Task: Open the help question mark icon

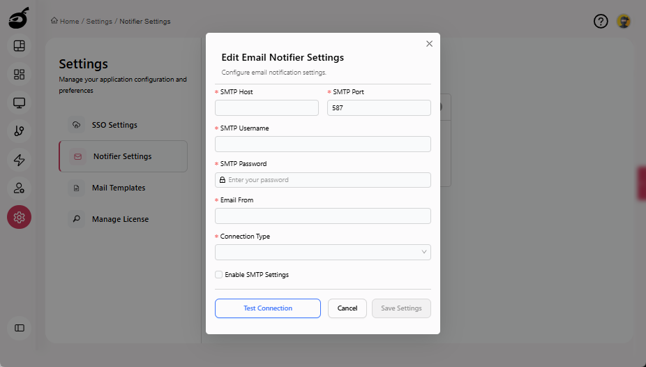Action: (x=601, y=21)
